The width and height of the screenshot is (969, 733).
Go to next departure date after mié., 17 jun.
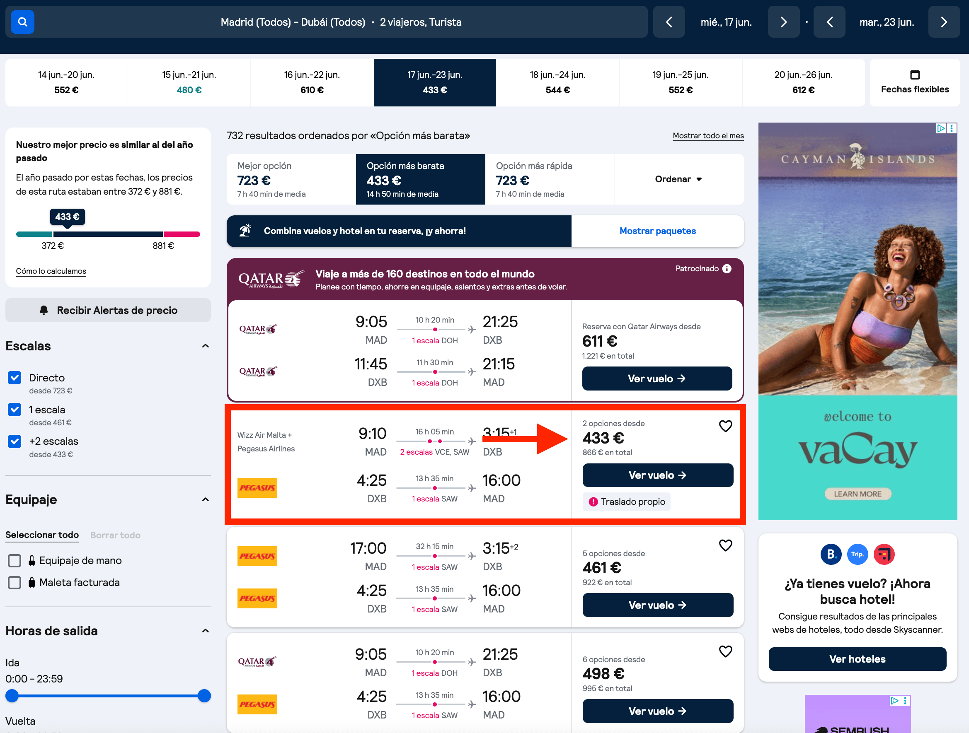click(x=783, y=22)
